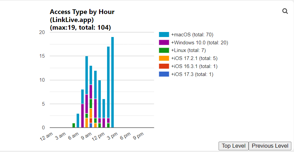Select the green Linux legend swatch

coord(164,50)
